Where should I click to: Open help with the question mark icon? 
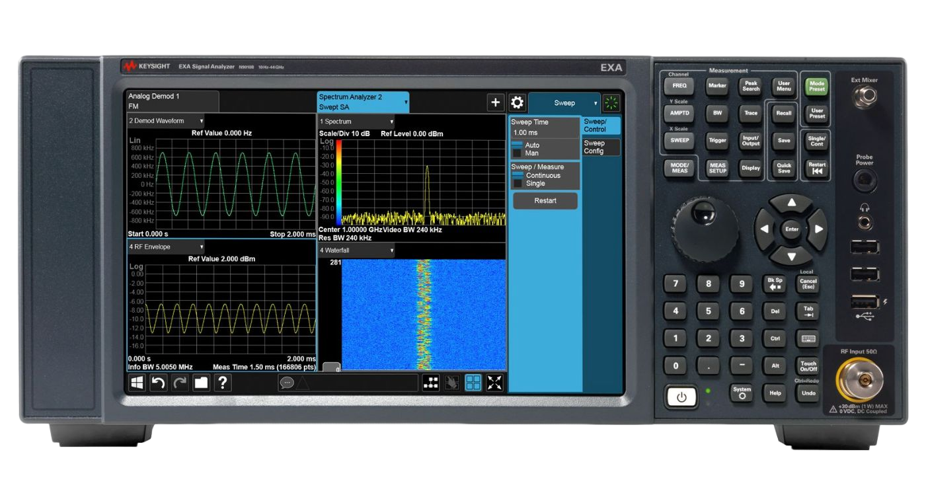click(x=223, y=383)
